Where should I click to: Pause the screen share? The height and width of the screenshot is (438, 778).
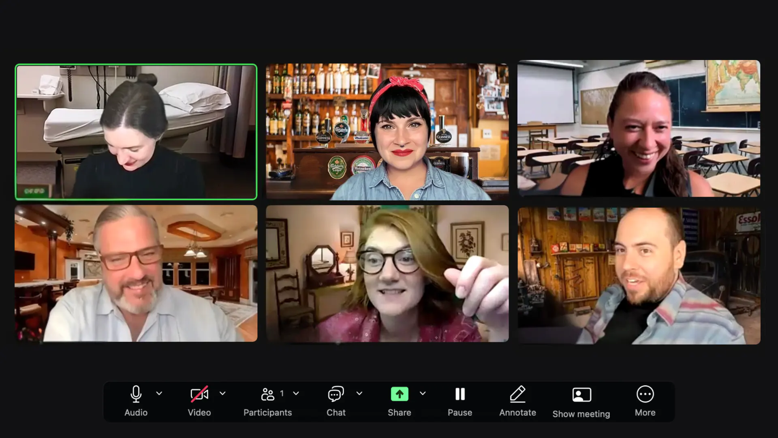click(460, 394)
